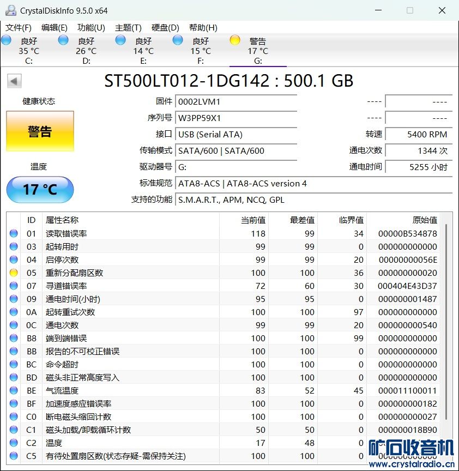The width and height of the screenshot is (459, 471).
Task: Click status orb for attribute 03 起转用时
Action: (x=14, y=246)
